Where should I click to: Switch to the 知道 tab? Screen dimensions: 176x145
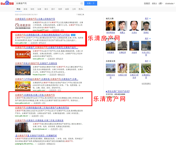pyautogui.click(x=39, y=9)
